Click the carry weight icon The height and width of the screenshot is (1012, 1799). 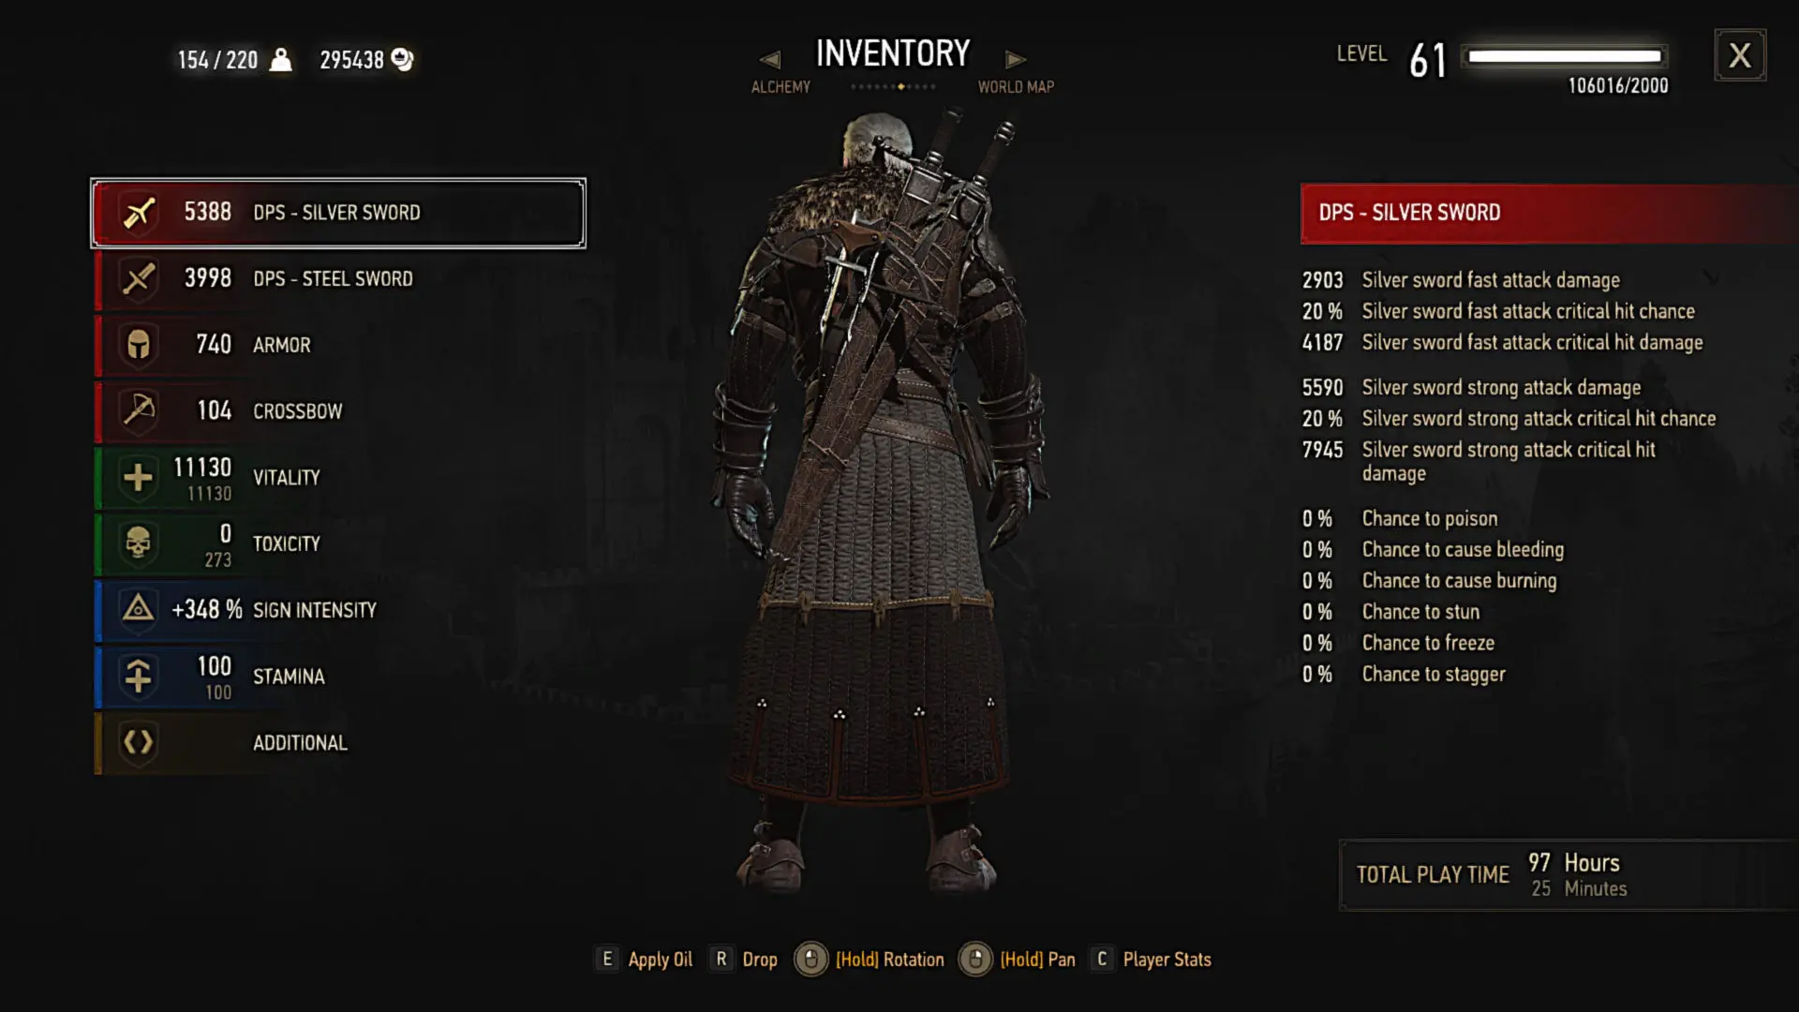point(280,60)
